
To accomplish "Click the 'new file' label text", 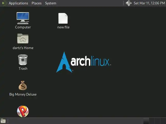I will 63,27.
